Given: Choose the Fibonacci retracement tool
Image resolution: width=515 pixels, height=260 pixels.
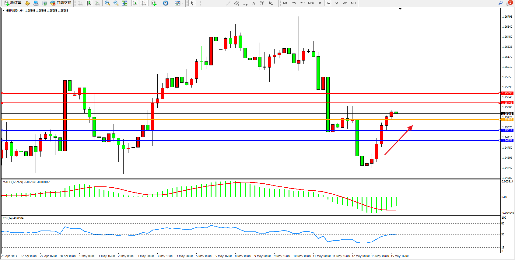Looking at the screenshot, I should point(245,3).
